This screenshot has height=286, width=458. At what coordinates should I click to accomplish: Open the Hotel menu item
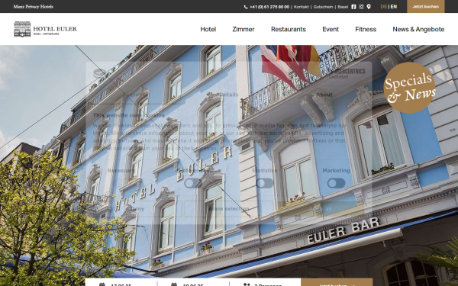click(x=208, y=29)
